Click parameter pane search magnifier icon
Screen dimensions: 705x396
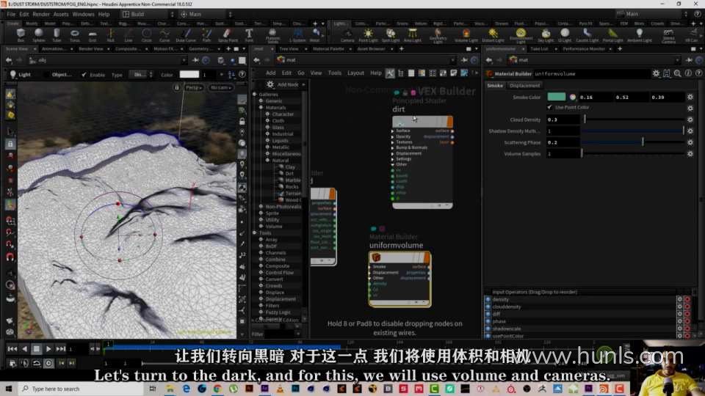point(678,73)
